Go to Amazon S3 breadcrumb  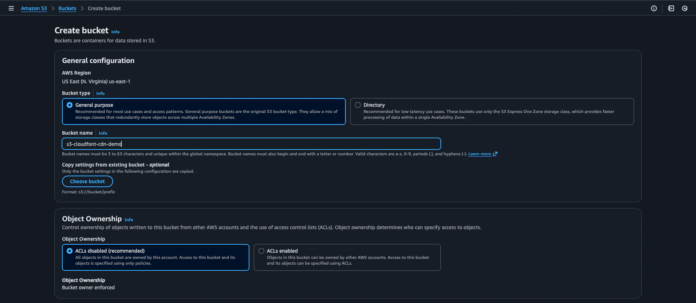click(34, 8)
